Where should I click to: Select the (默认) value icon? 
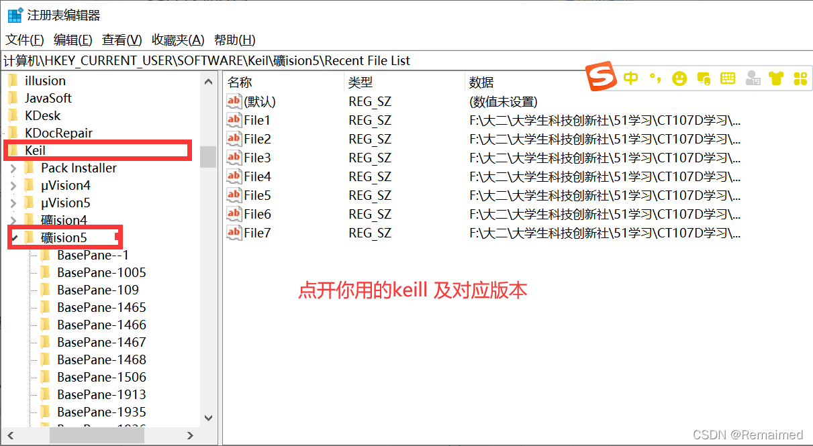pyautogui.click(x=234, y=101)
